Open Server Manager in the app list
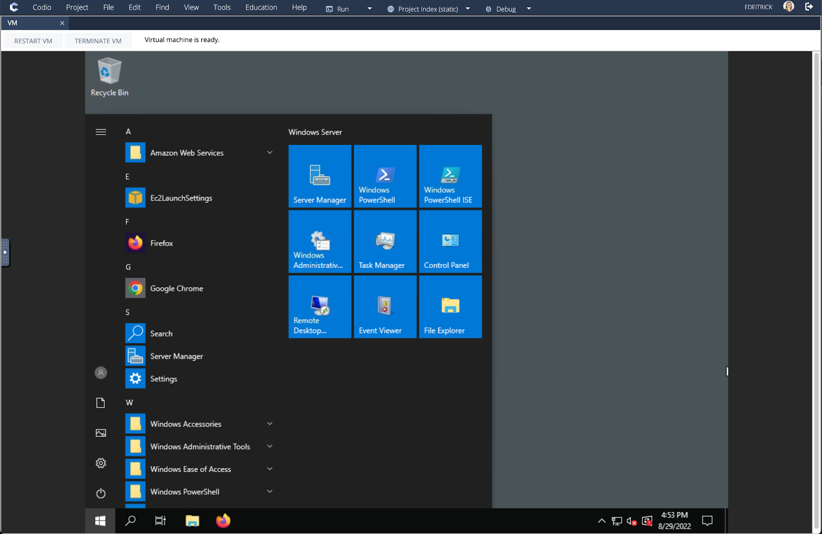The image size is (822, 534). coord(200,356)
